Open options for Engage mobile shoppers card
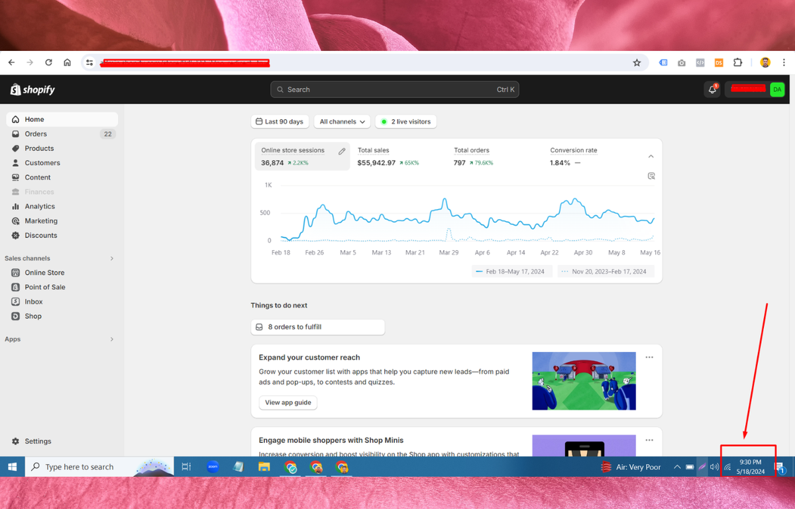Viewport: 795px width, 509px height. pyautogui.click(x=649, y=440)
